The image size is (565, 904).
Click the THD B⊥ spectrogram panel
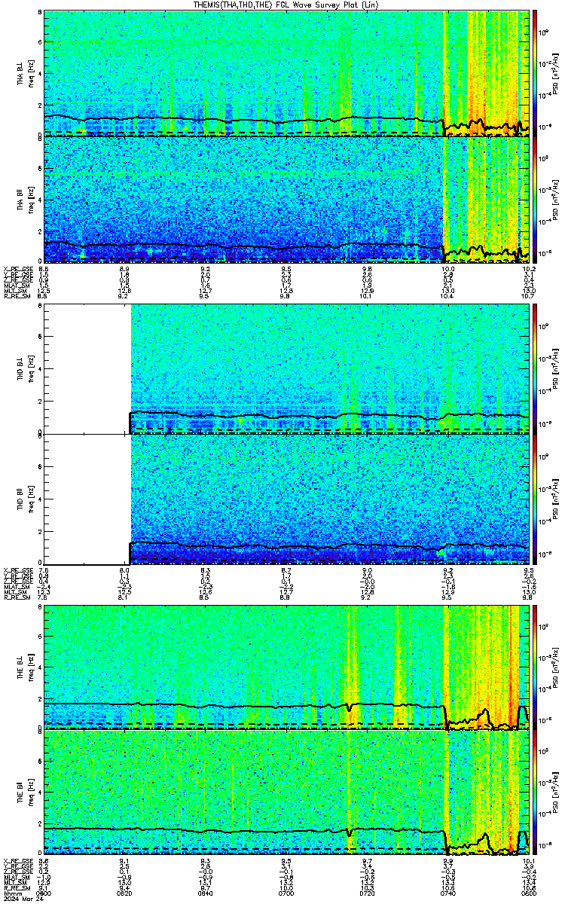coord(287,368)
